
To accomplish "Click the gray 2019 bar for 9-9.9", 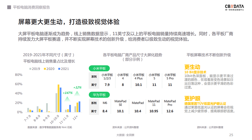I will [x=47, y=108].
